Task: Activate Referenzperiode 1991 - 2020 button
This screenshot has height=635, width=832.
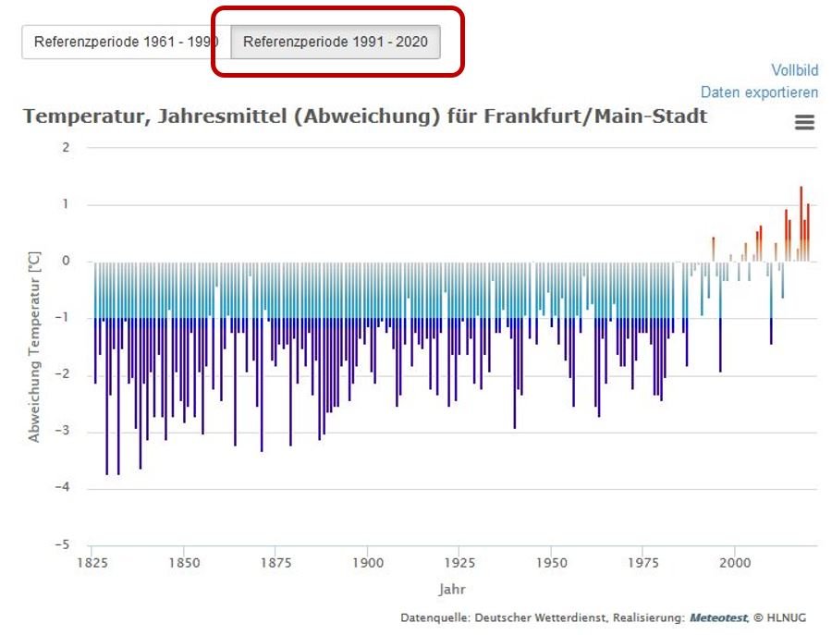Action: click(336, 43)
